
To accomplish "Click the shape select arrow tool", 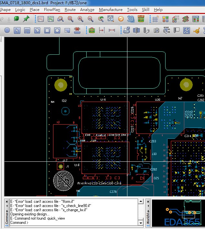I will [x=17, y=31].
